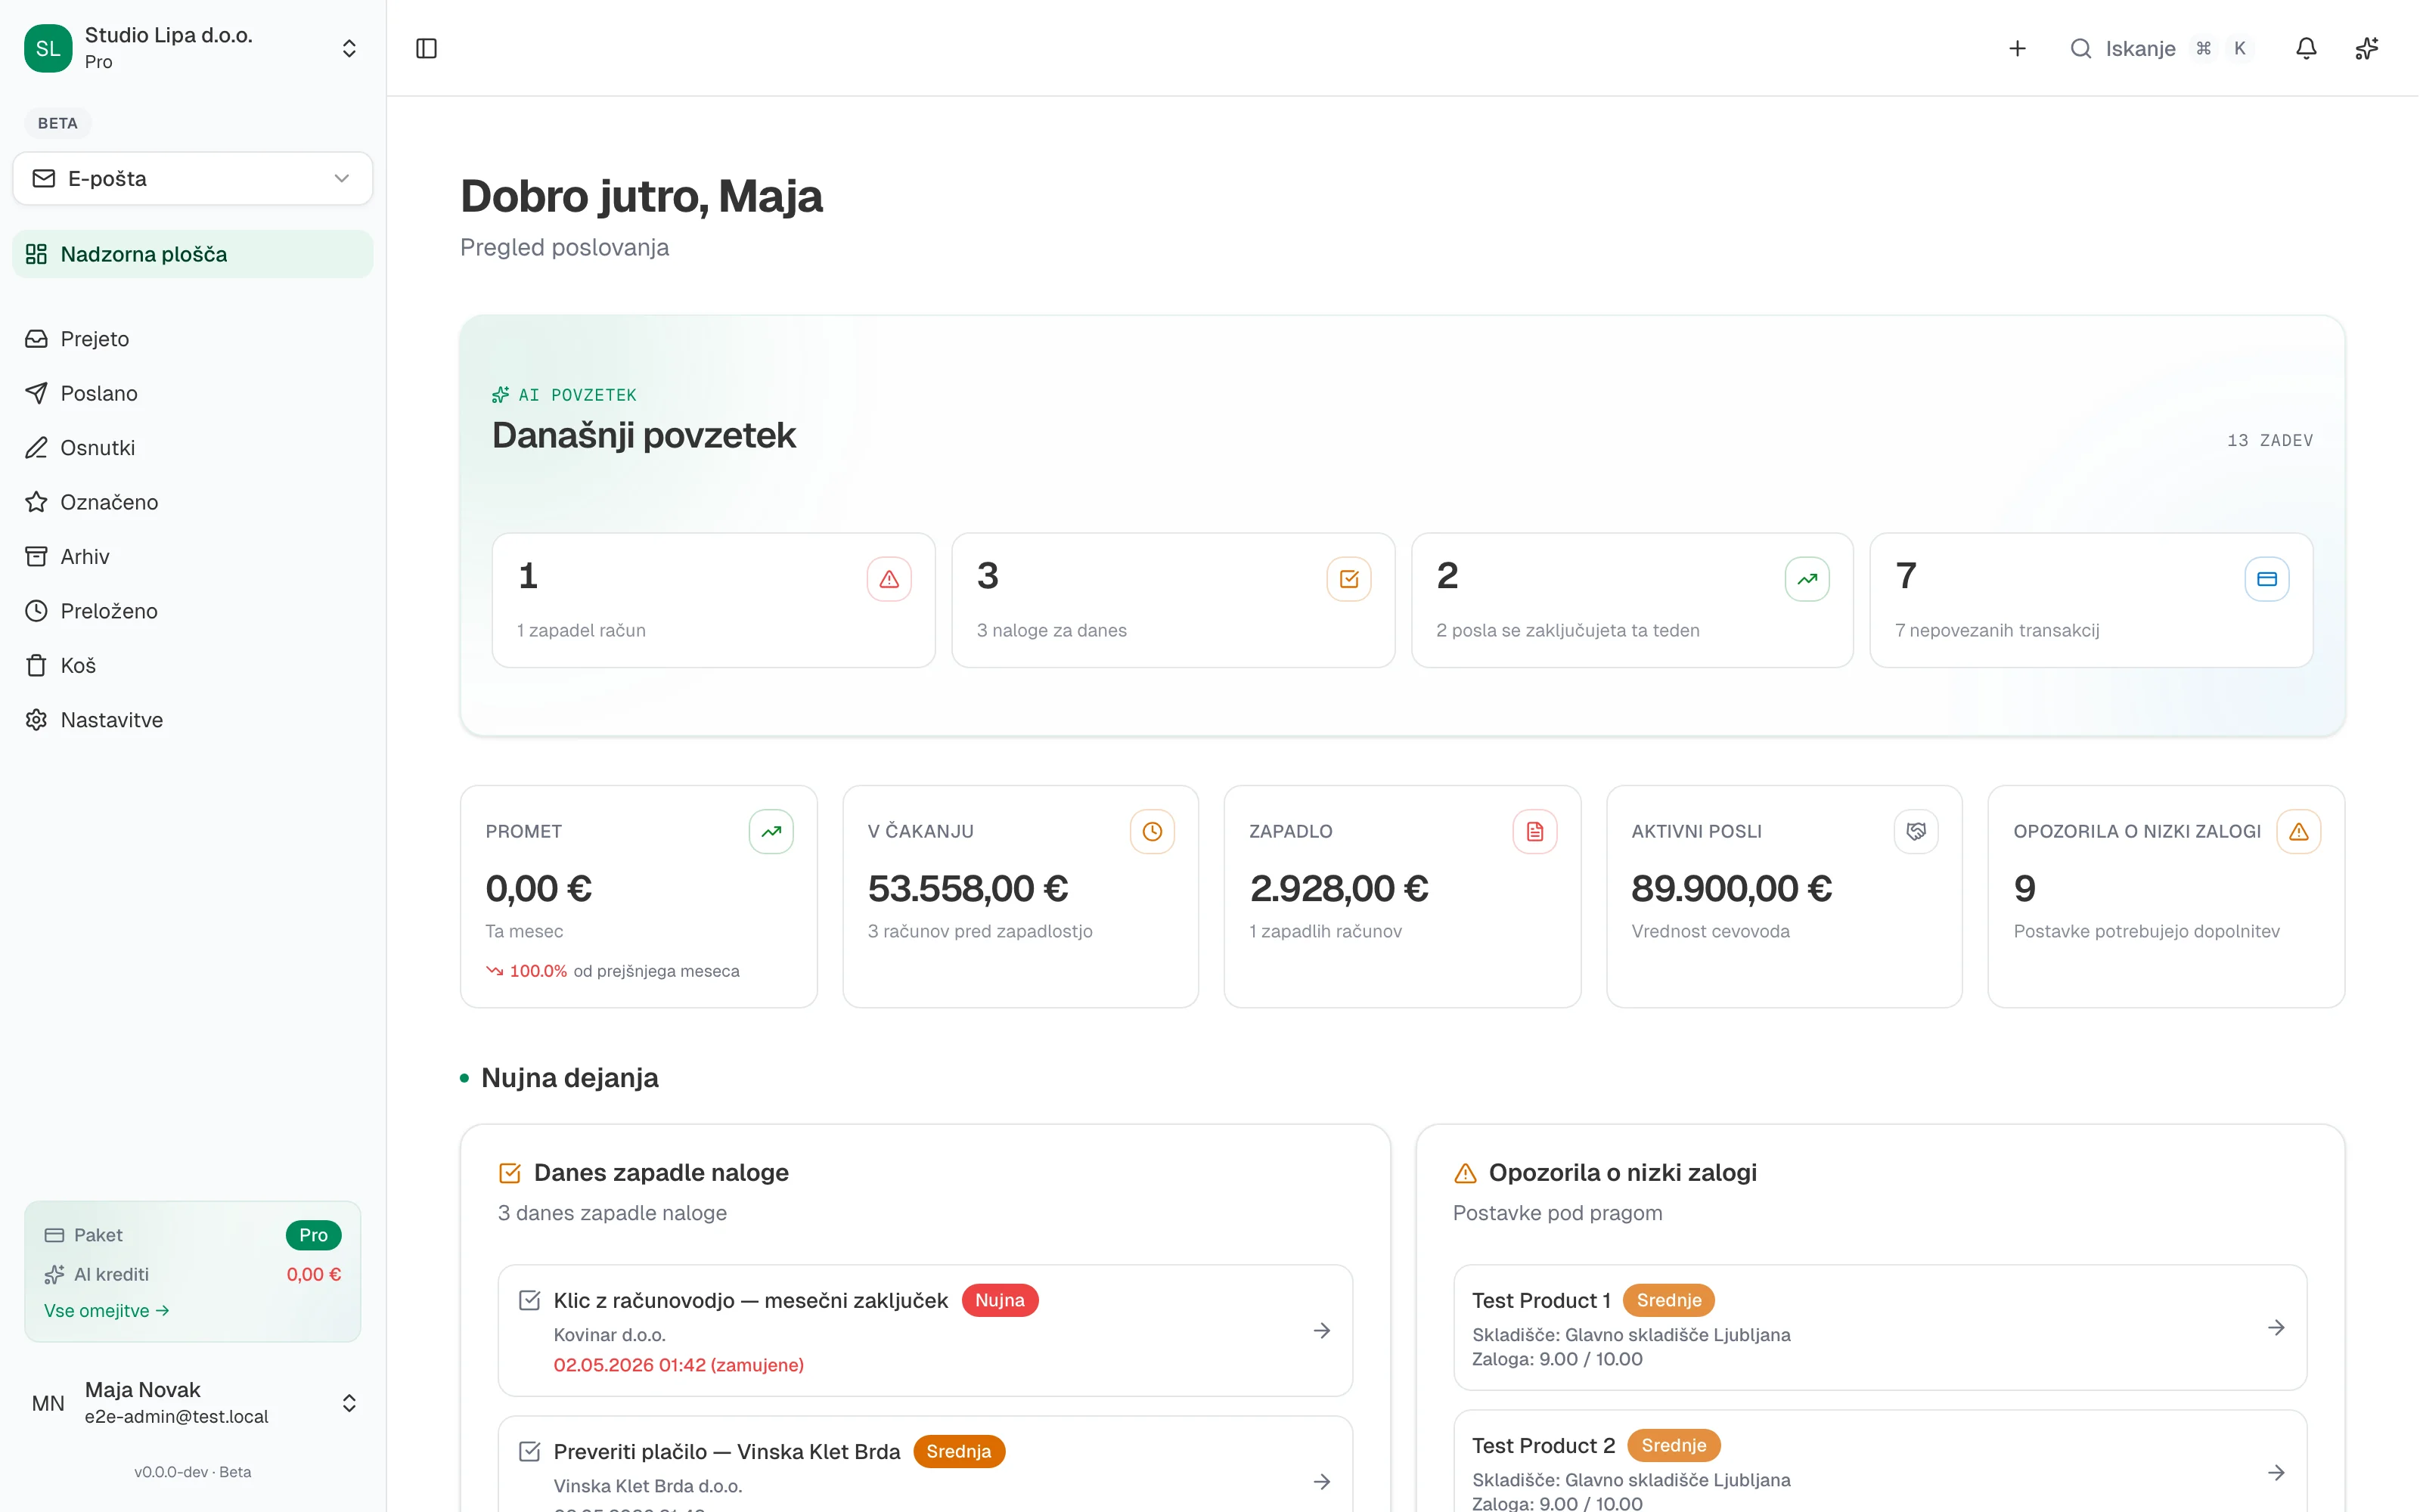Image resolution: width=2420 pixels, height=1512 pixels.
Task: Click the Studio Lipa SL avatar
Action: click(48, 48)
